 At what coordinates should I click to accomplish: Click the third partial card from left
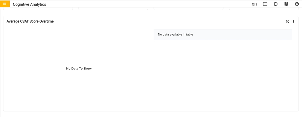[x=188, y=9]
